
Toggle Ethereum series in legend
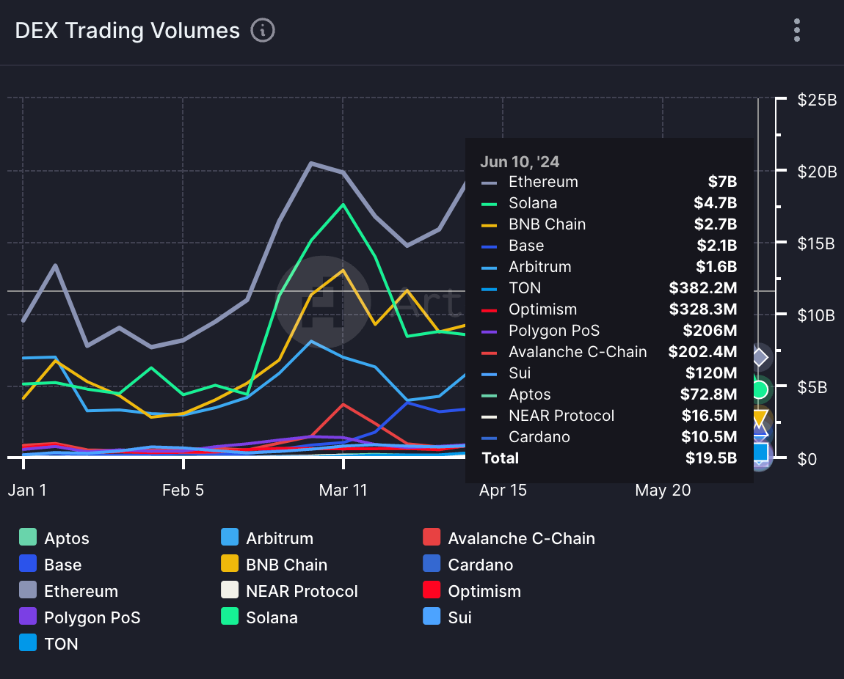pos(68,590)
